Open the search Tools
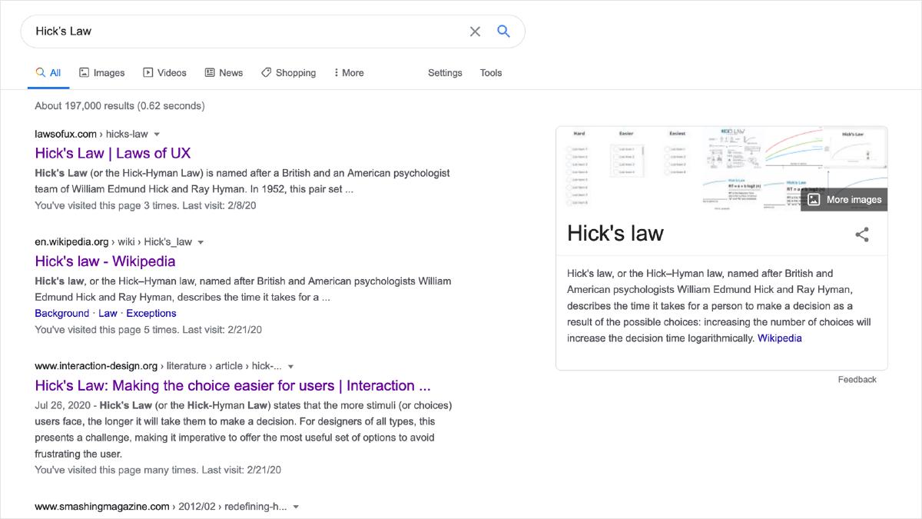 pyautogui.click(x=491, y=73)
